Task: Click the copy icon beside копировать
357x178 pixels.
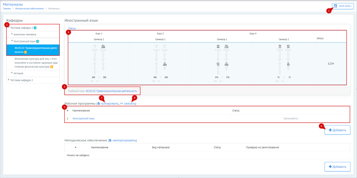Action: coord(99,103)
